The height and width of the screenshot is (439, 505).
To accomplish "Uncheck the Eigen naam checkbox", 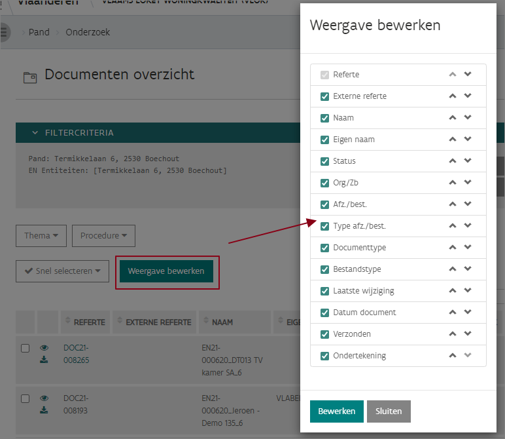I will click(324, 140).
